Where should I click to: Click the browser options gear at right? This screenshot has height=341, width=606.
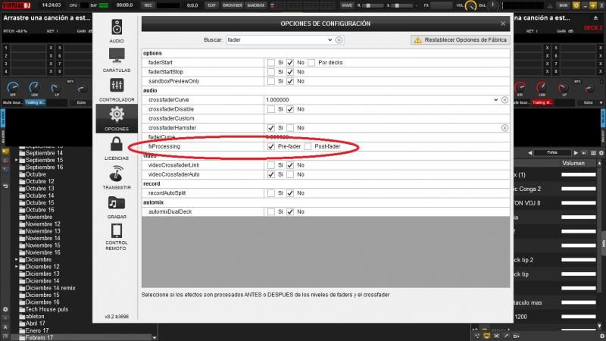[x=601, y=153]
